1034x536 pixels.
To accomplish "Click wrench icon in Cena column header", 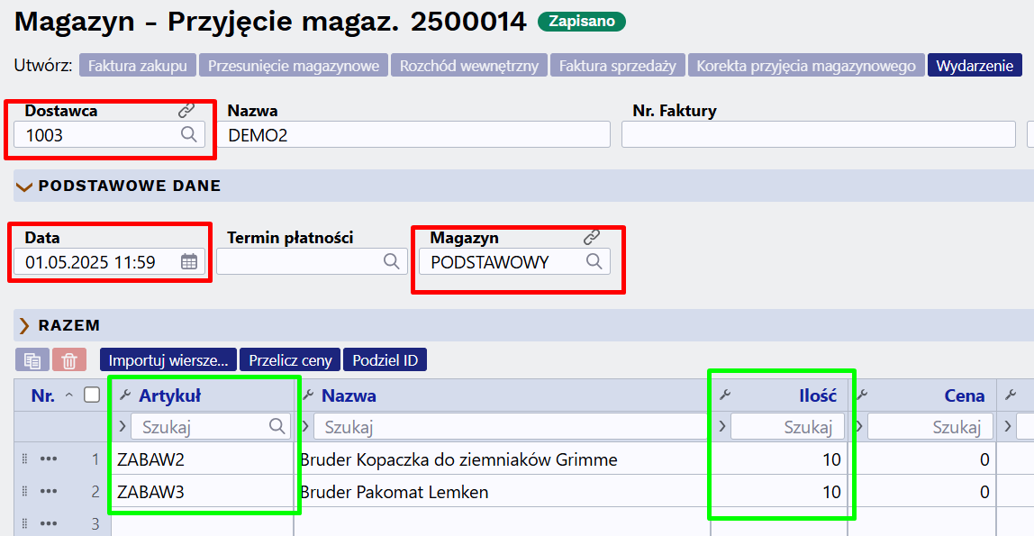I will (x=861, y=395).
